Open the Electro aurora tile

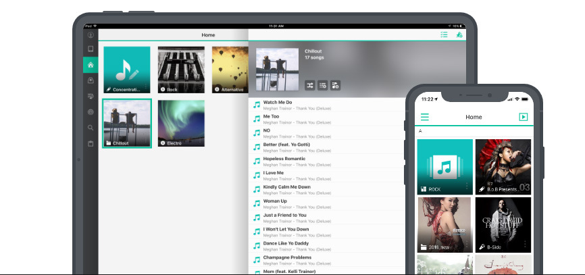[x=181, y=124]
